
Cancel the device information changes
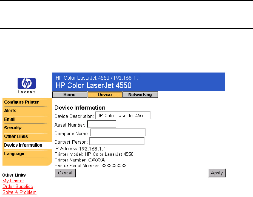tap(65, 173)
